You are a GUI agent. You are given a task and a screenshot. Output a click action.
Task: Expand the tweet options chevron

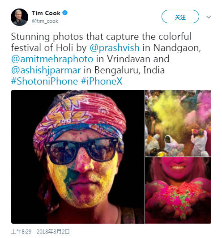pos(209,17)
